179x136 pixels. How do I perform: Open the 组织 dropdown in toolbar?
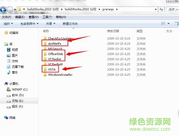pos(8,24)
